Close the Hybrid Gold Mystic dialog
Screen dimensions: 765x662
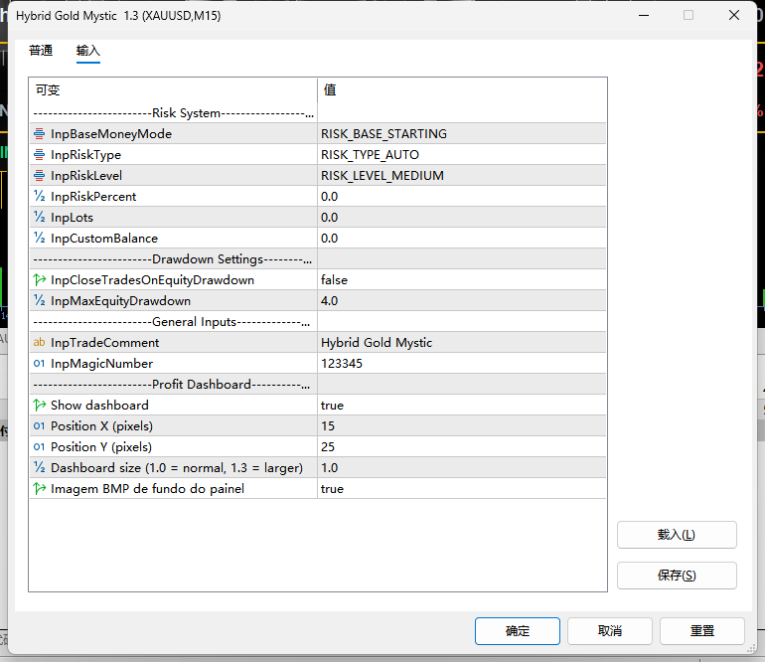(734, 16)
